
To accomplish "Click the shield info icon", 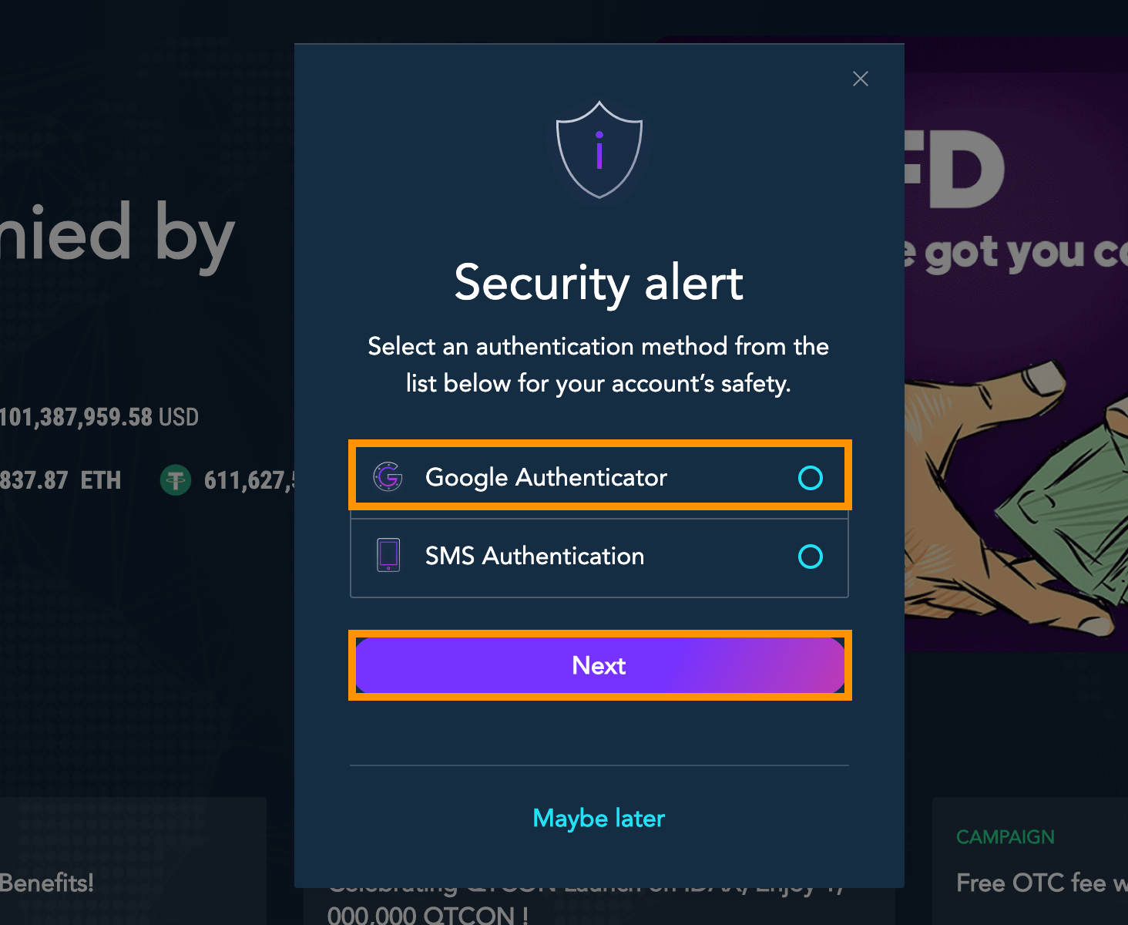I will click(599, 150).
